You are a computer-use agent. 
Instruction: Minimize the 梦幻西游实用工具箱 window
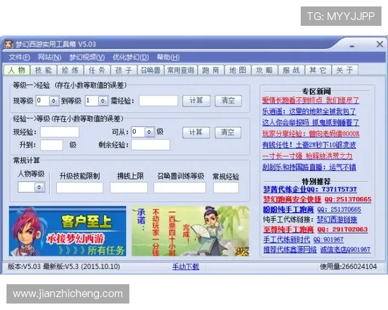[352, 46]
